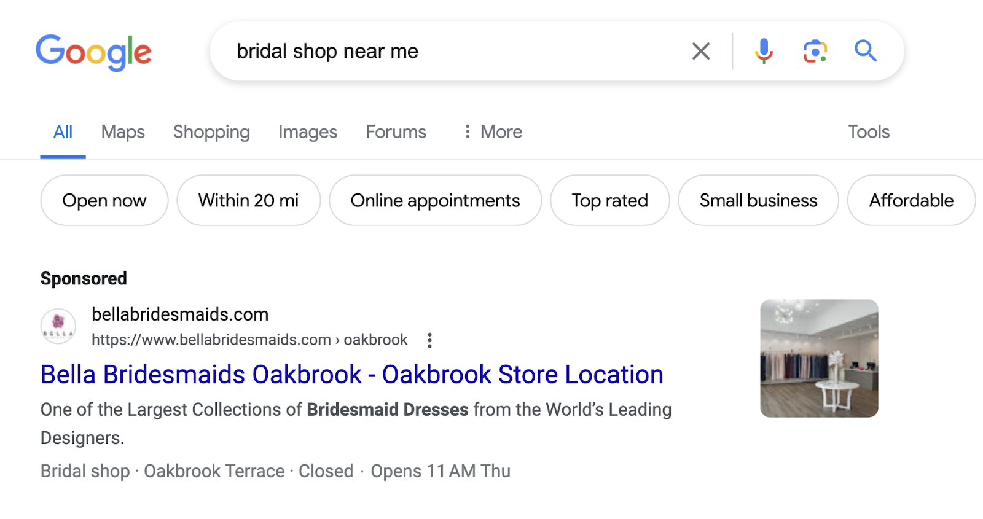Click inside the search input field
The width and height of the screenshot is (983, 519).
pyautogui.click(x=430, y=51)
